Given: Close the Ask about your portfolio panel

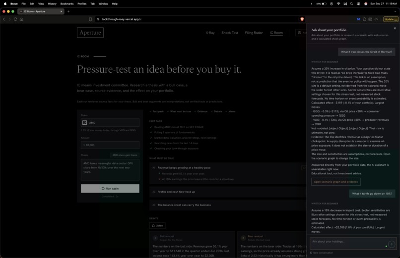Looking at the screenshot, I should coord(395,29).
